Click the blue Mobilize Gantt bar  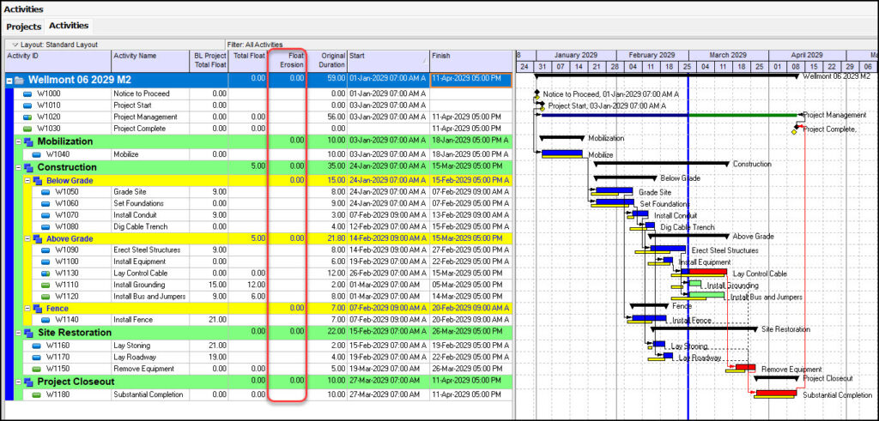562,153
